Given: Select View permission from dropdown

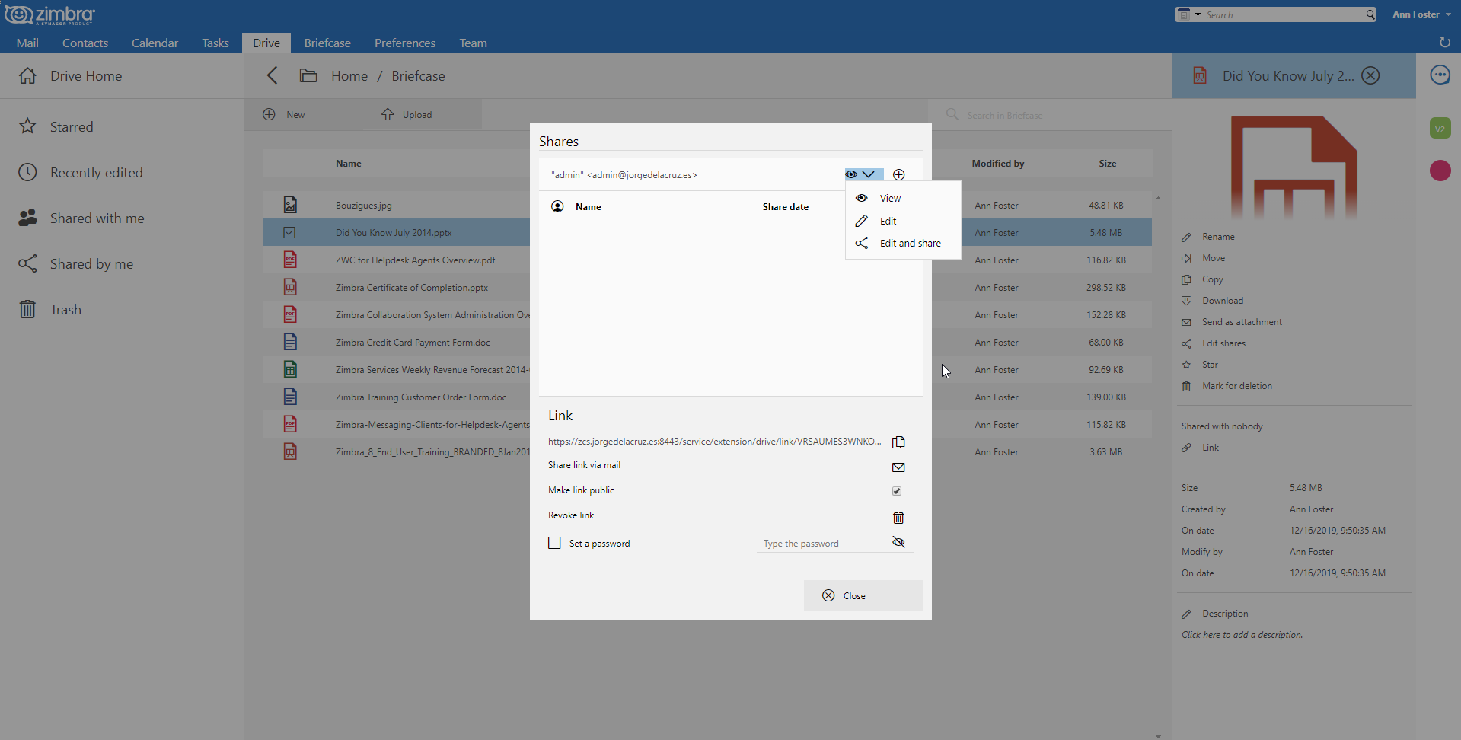Looking at the screenshot, I should [903, 199].
